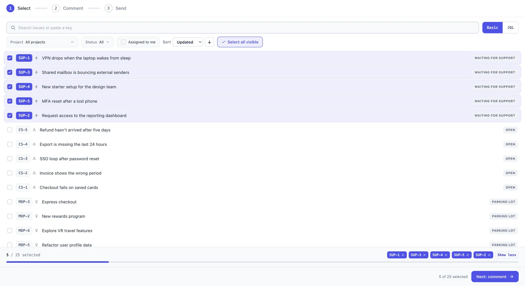Viewport: 525px width, 286px height.
Task: Click the lightning icon beside SUP-4
Action: 37,87
